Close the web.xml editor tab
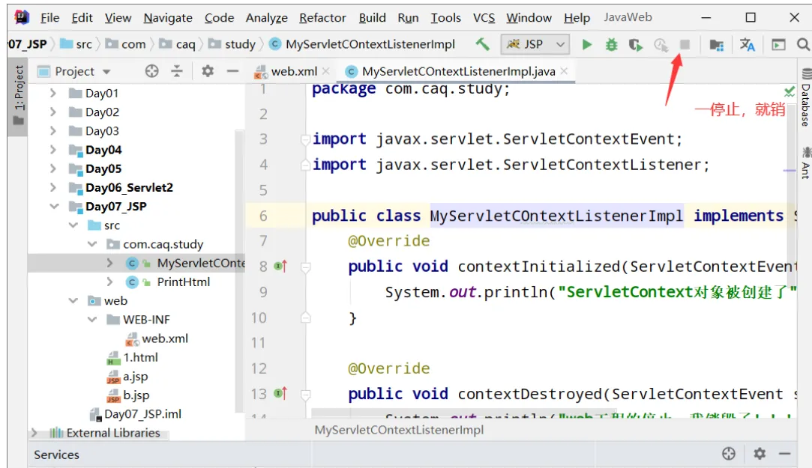This screenshot has height=468, width=812. pyautogui.click(x=325, y=71)
